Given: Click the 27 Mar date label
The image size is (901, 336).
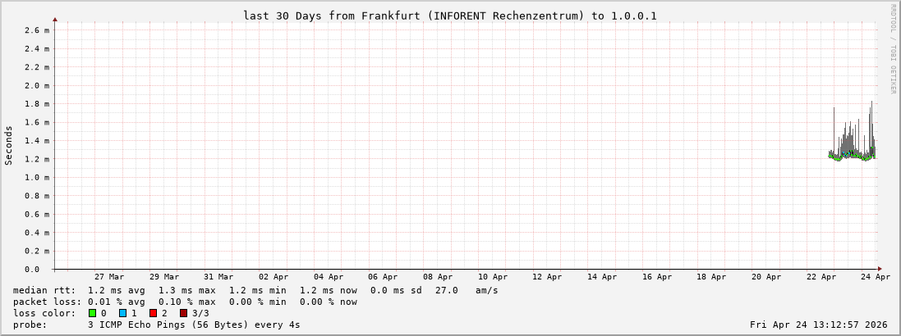Looking at the screenshot, I should (109, 277).
